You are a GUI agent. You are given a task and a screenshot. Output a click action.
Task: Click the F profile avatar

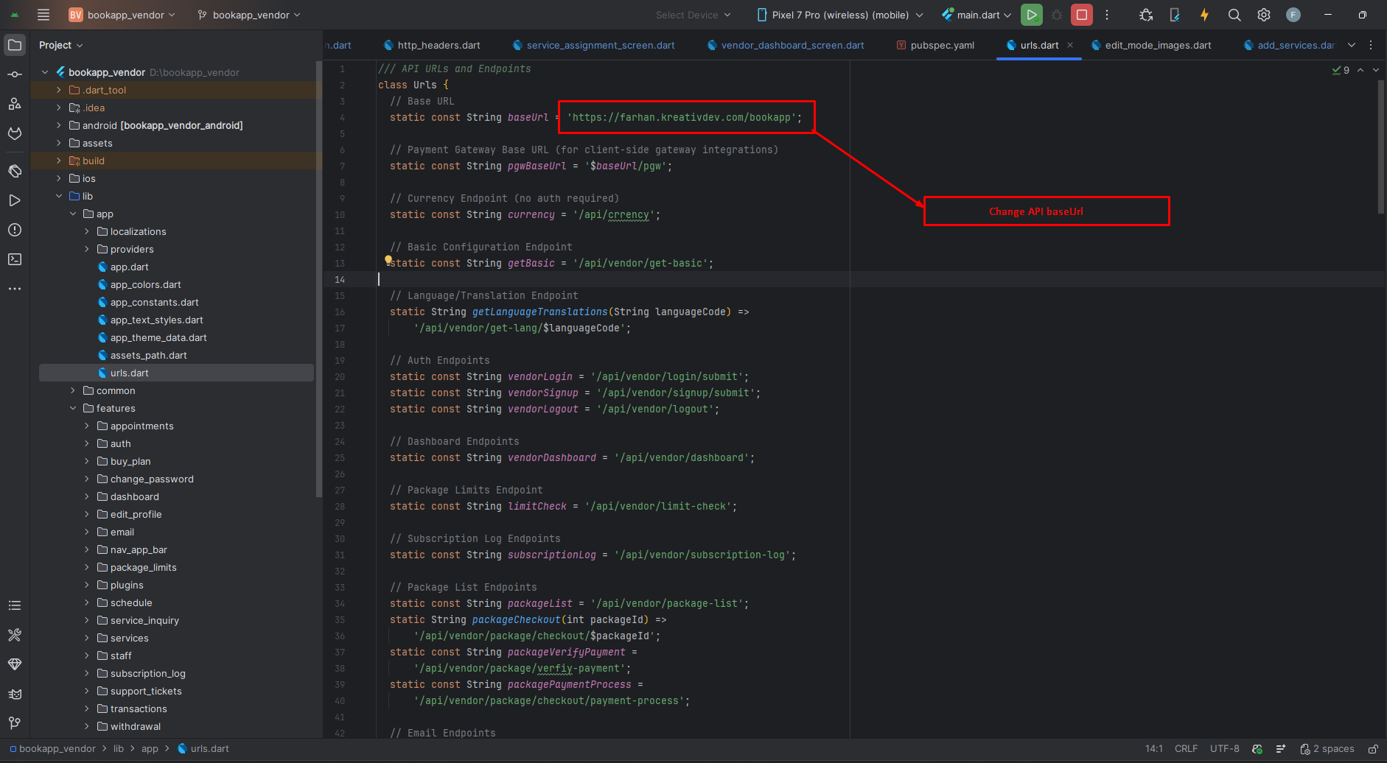pyautogui.click(x=1294, y=15)
